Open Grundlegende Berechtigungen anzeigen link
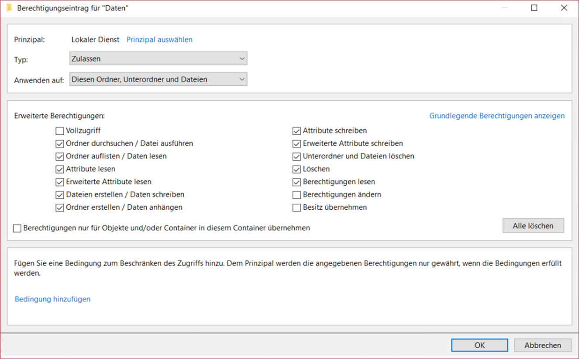This screenshot has width=579, height=359. tap(496, 116)
